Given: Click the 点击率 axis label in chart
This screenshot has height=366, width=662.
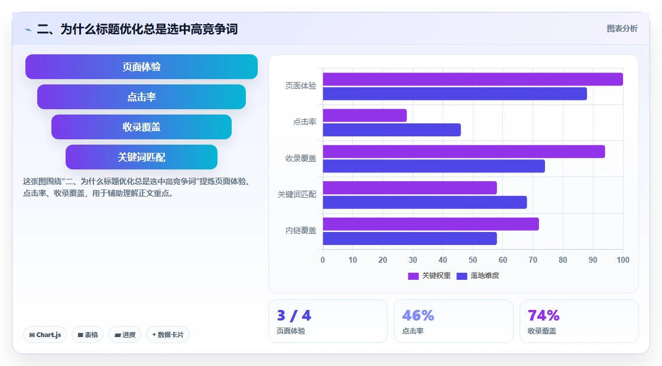Looking at the screenshot, I should pos(304,122).
